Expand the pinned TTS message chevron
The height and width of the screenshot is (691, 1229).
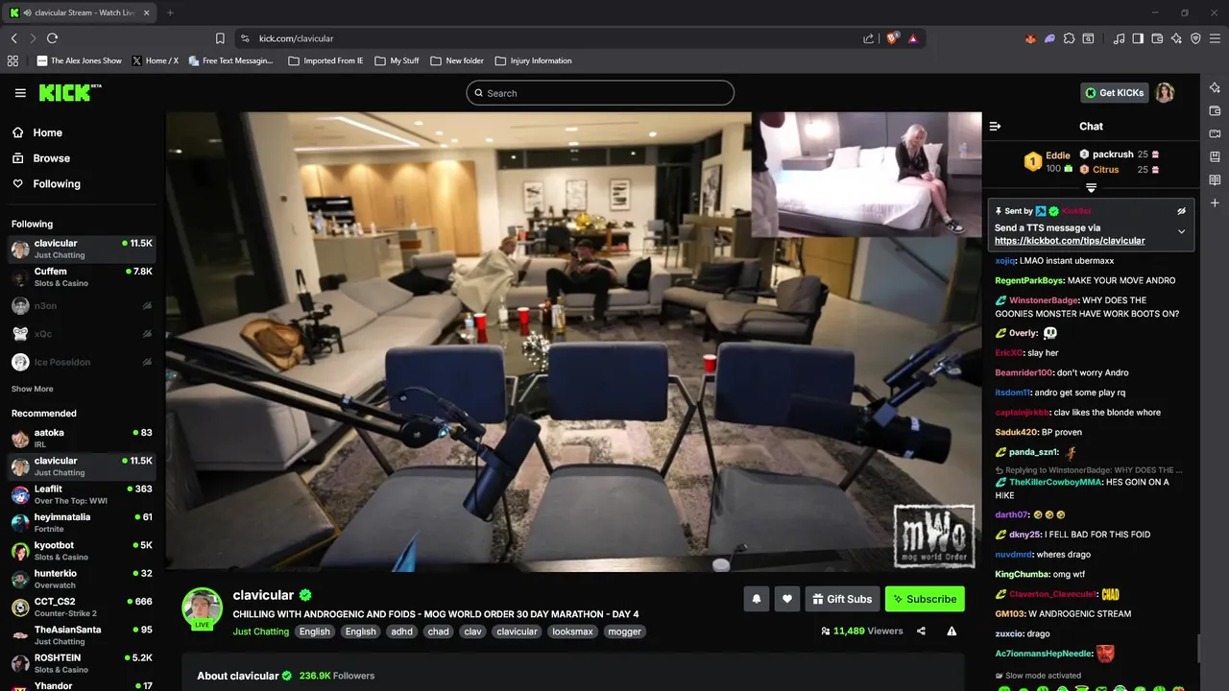pos(1181,231)
